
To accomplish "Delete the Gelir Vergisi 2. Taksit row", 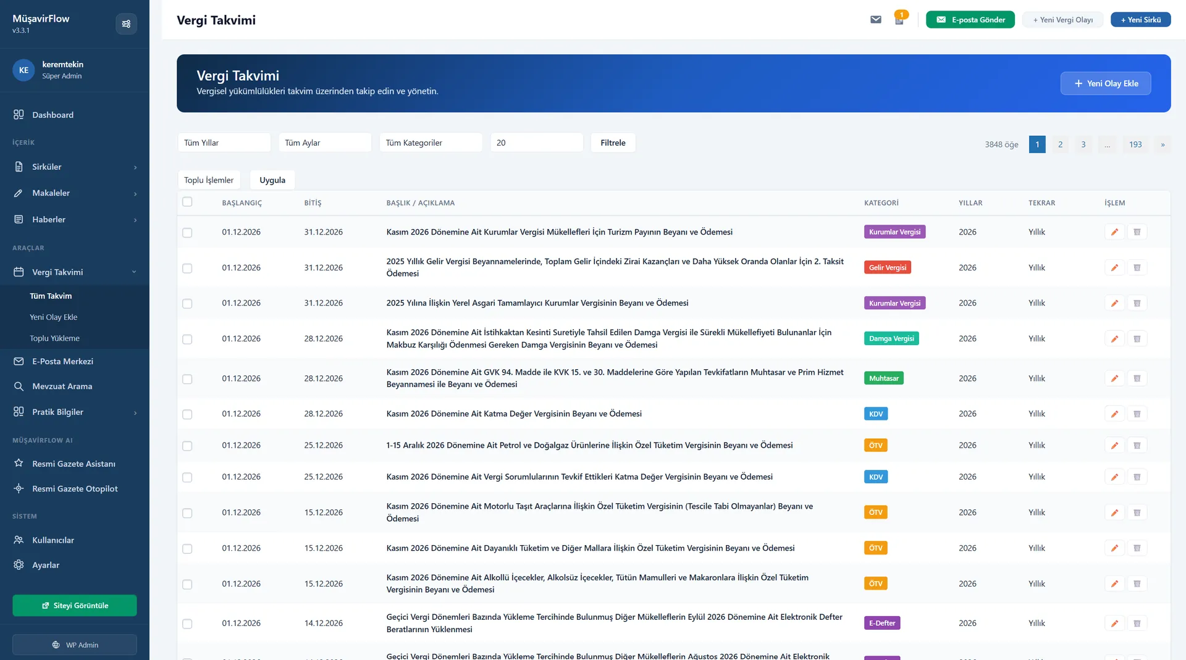I will click(1137, 268).
